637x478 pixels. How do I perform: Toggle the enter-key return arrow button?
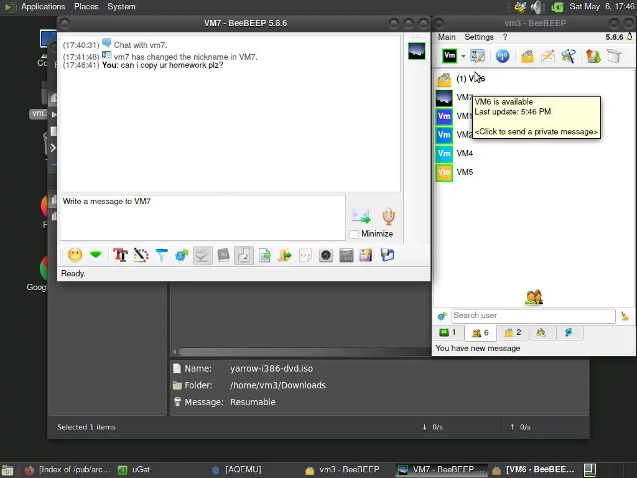244,255
